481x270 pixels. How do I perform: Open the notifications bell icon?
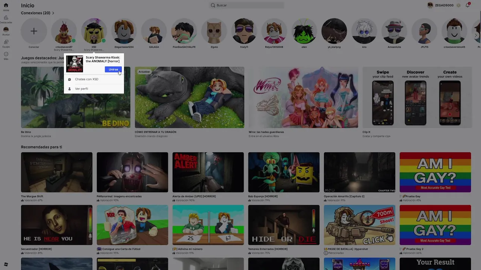[467, 5]
